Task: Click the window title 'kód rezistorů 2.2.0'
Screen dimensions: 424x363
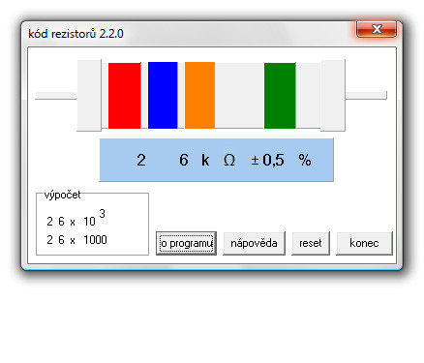Action: point(76,34)
